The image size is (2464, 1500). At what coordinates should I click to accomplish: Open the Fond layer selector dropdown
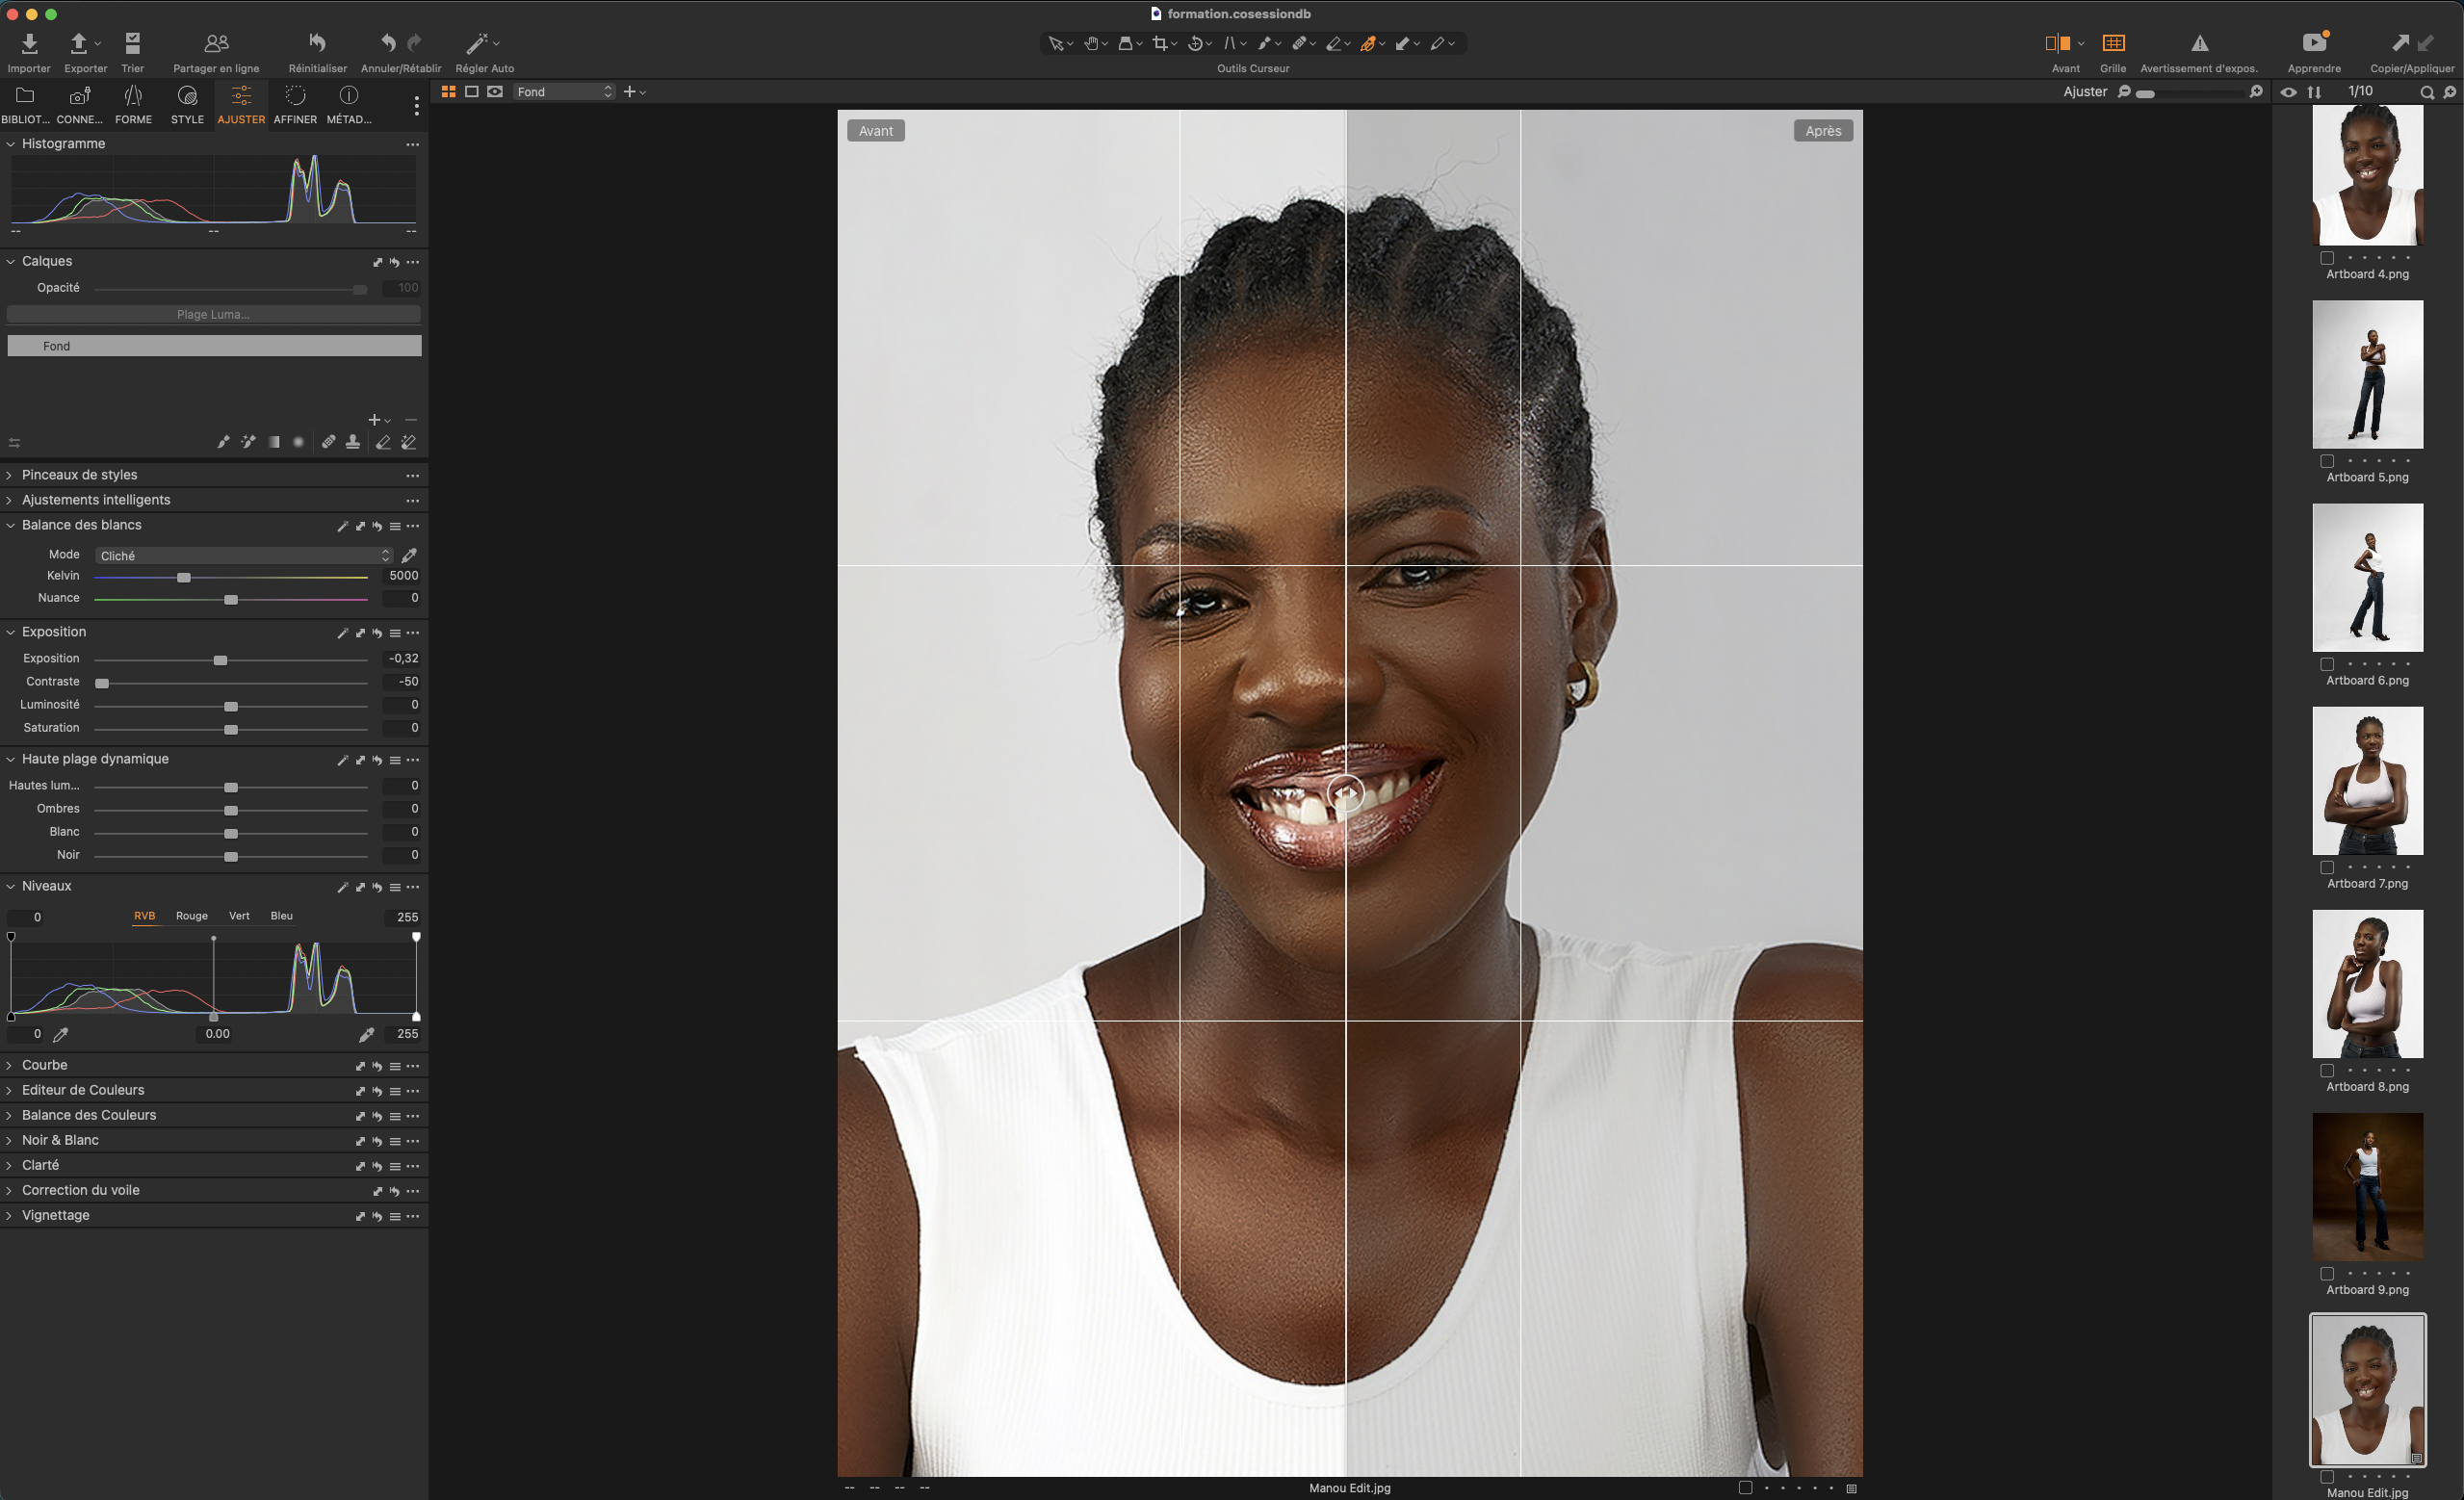point(563,92)
